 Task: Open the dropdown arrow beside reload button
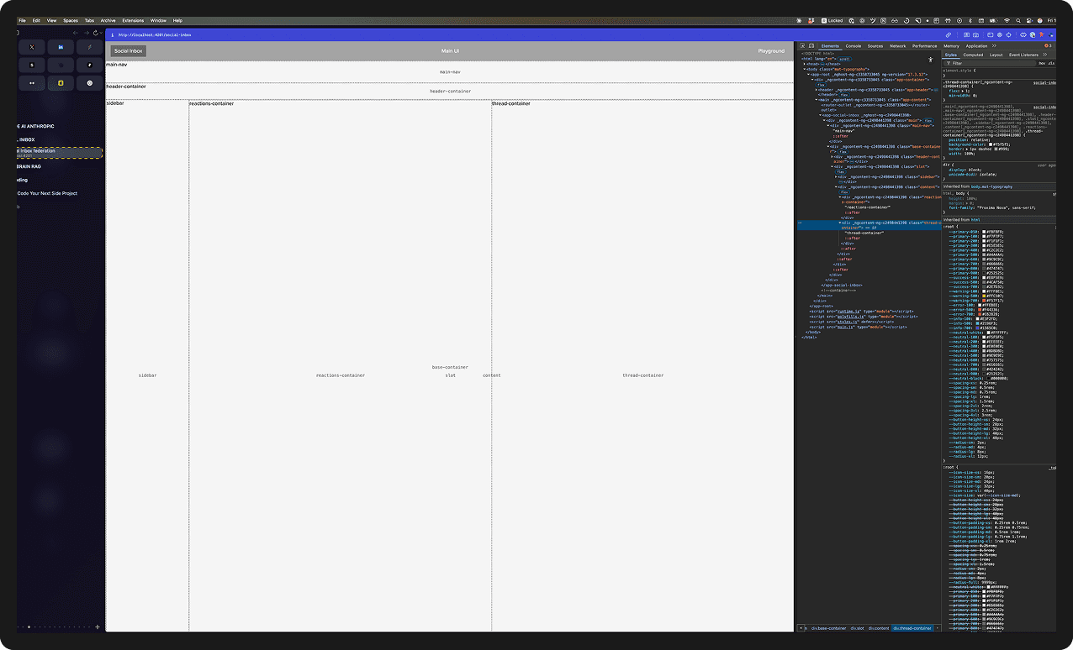tap(101, 33)
